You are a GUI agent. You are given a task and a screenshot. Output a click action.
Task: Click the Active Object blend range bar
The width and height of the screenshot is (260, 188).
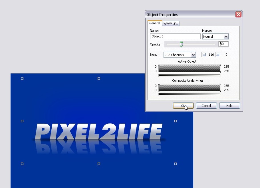(x=190, y=69)
